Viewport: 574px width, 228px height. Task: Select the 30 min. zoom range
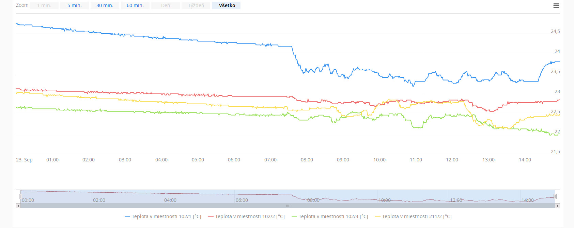pyautogui.click(x=105, y=5)
